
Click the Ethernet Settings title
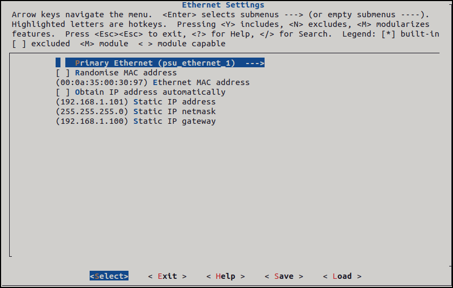point(223,5)
